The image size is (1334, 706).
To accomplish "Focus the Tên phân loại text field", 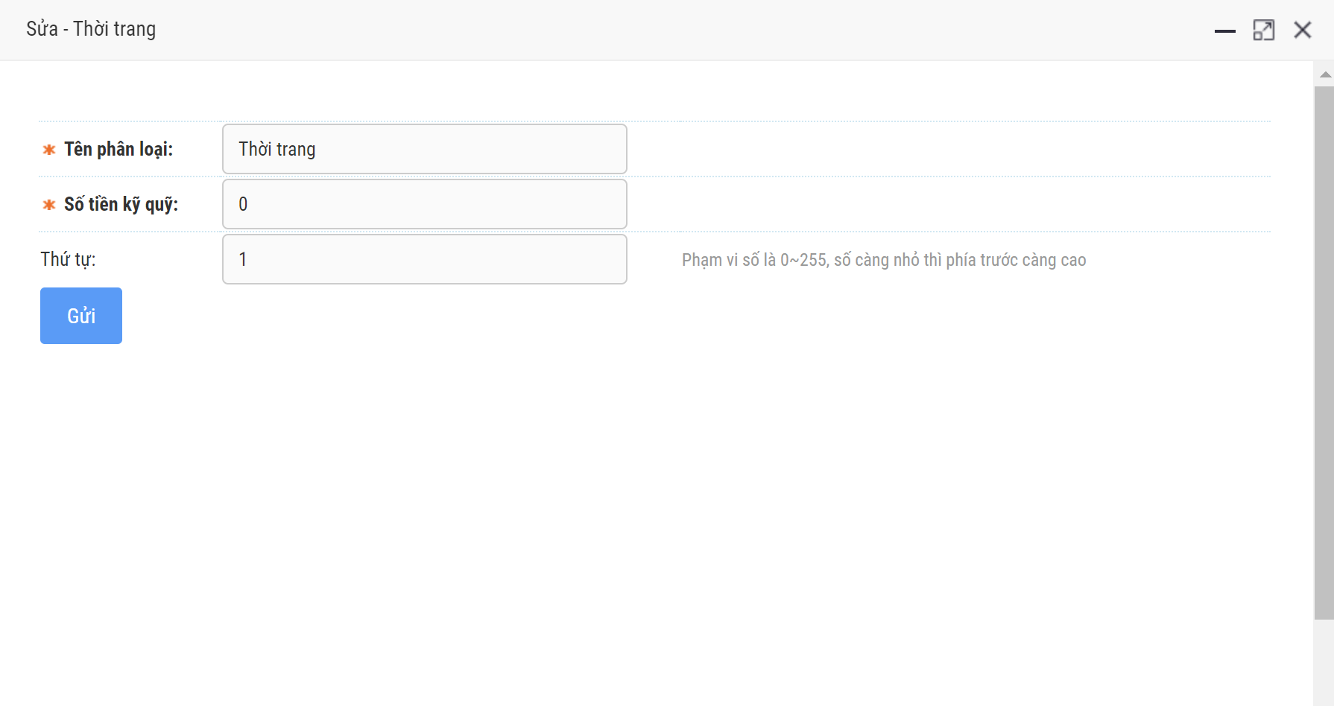I will click(x=424, y=149).
